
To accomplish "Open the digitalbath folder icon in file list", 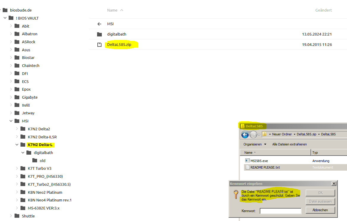I will coord(99,34).
